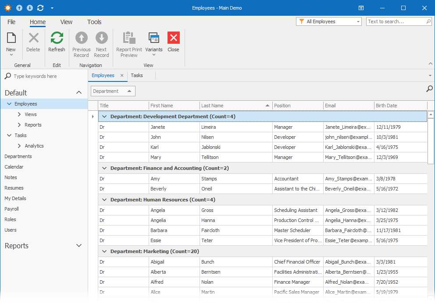Open quick access toolbar customize arrow
The image size is (435, 303).
pos(52,8)
